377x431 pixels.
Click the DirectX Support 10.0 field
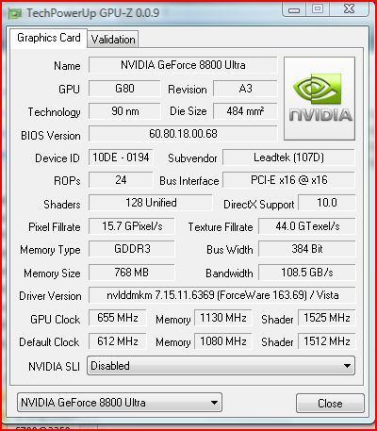coord(327,203)
